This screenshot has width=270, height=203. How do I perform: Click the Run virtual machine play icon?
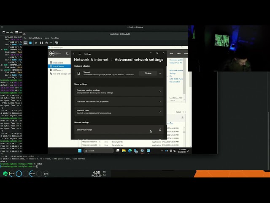coord(36,43)
